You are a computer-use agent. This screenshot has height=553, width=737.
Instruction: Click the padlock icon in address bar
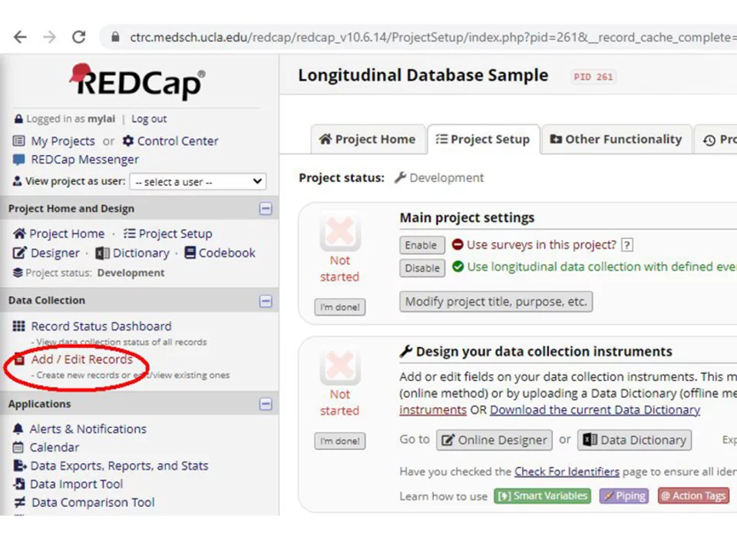tap(115, 37)
